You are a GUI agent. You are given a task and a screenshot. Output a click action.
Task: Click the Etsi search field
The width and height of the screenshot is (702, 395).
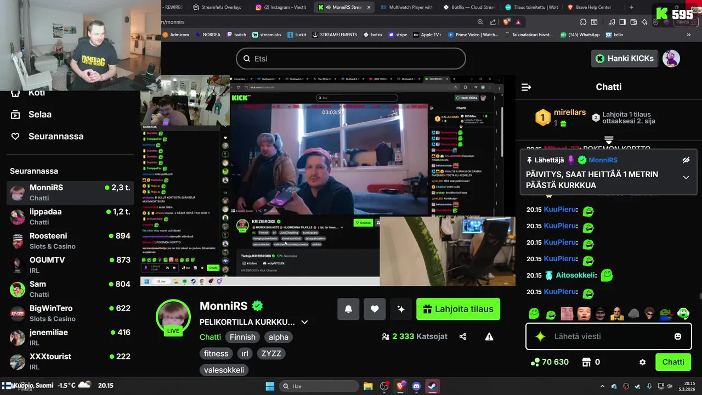tap(351, 59)
